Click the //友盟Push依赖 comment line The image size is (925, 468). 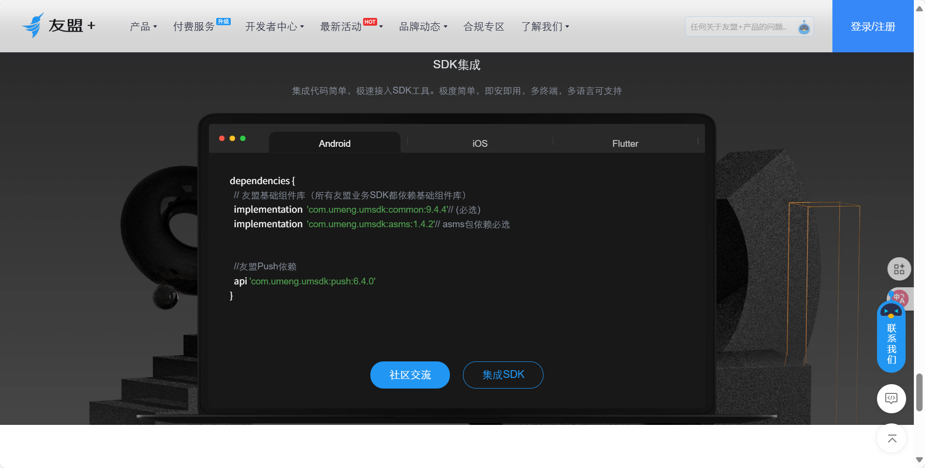265,266
